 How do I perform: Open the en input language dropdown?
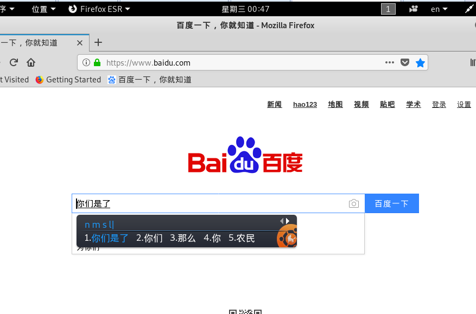pos(439,9)
